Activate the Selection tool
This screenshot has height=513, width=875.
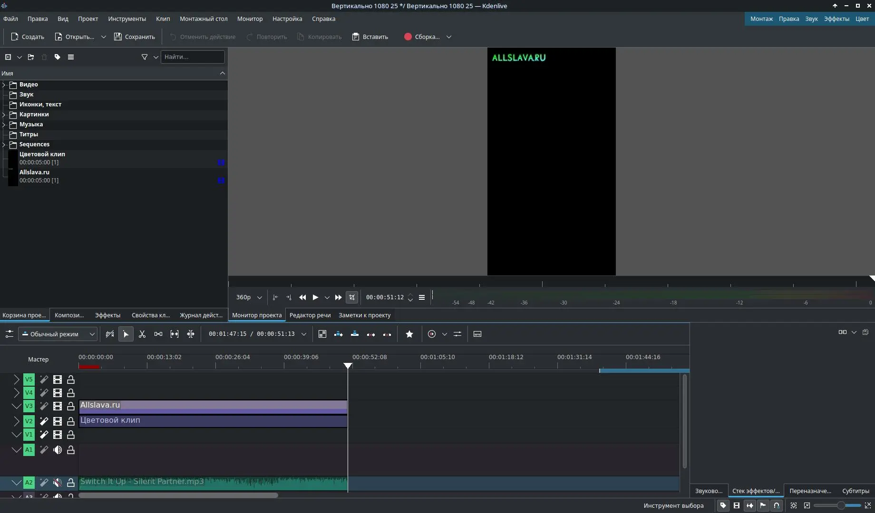(x=126, y=334)
